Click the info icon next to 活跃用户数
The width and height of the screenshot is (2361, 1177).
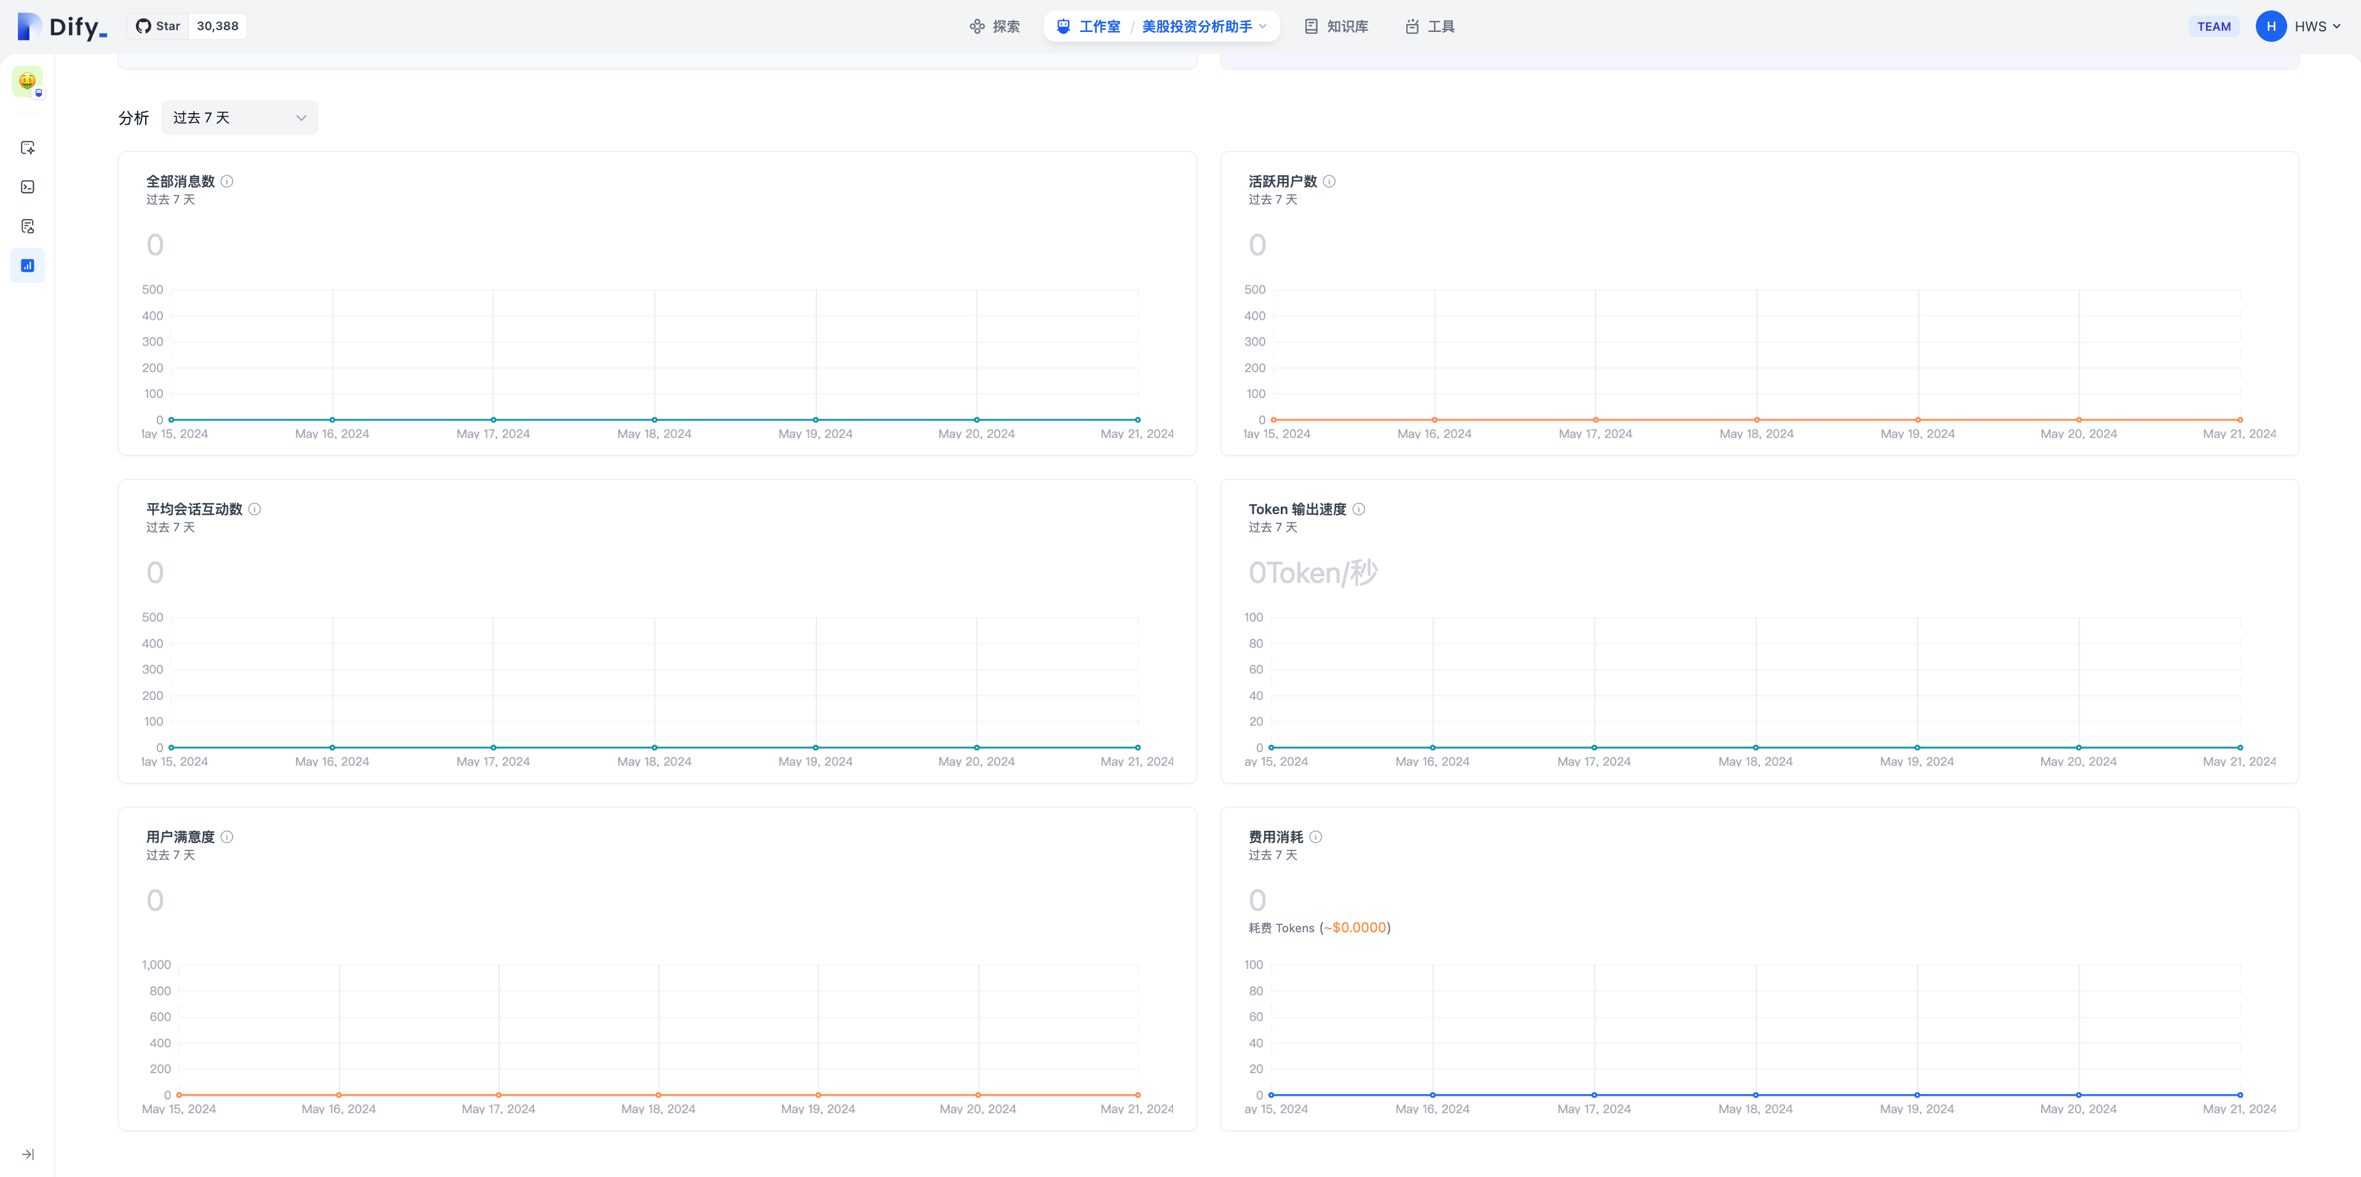[x=1329, y=181]
